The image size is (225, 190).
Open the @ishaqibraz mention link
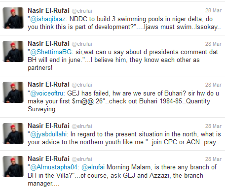pos(48,19)
